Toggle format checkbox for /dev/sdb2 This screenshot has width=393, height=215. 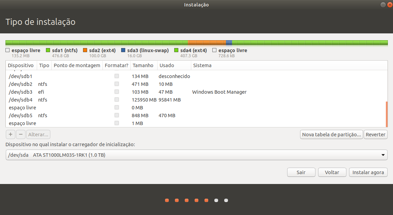(x=117, y=84)
